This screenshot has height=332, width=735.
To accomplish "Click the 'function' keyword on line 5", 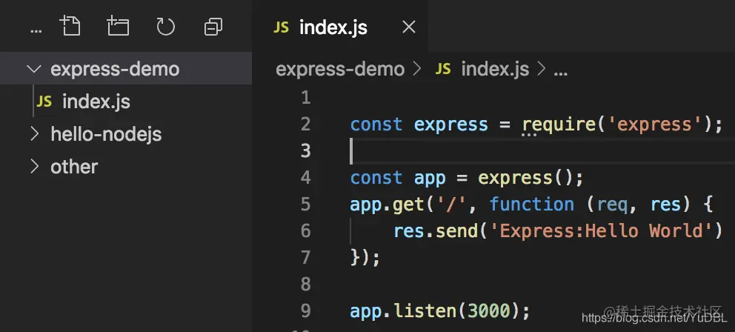I will pos(531,205).
